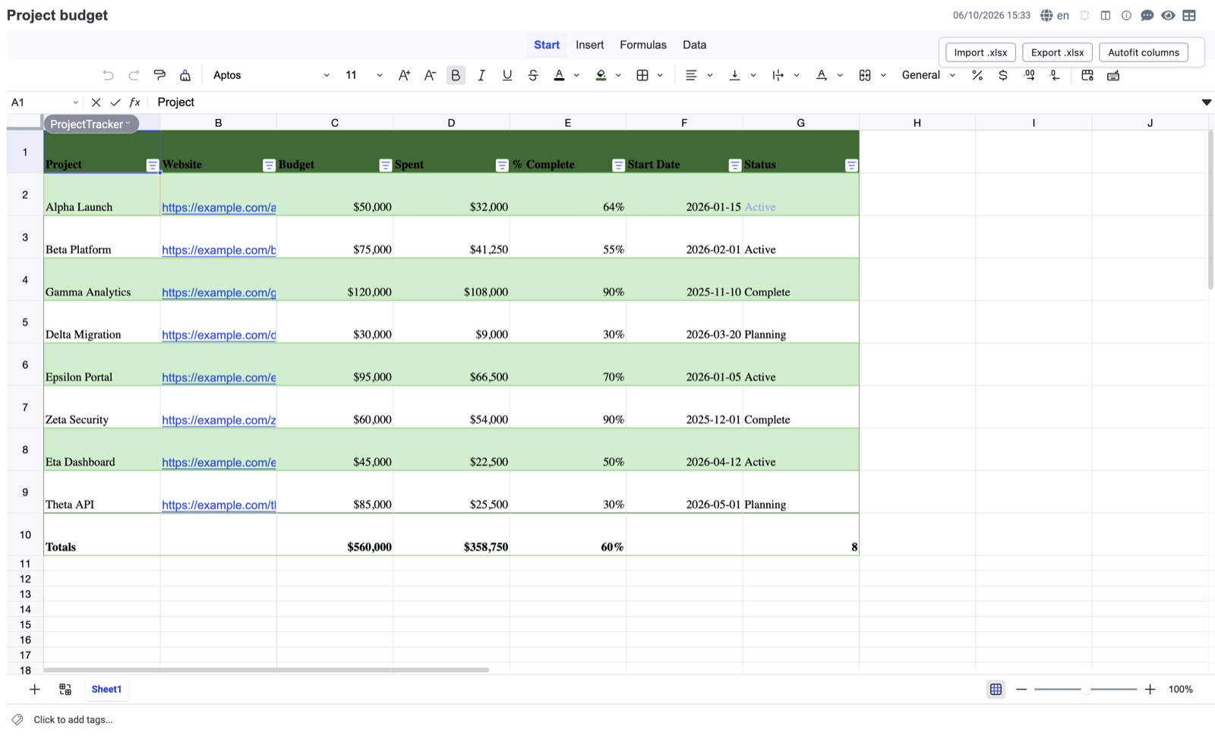This screenshot has height=736, width=1215.
Task: Apply currency dollar format icon
Action: 1003,75
